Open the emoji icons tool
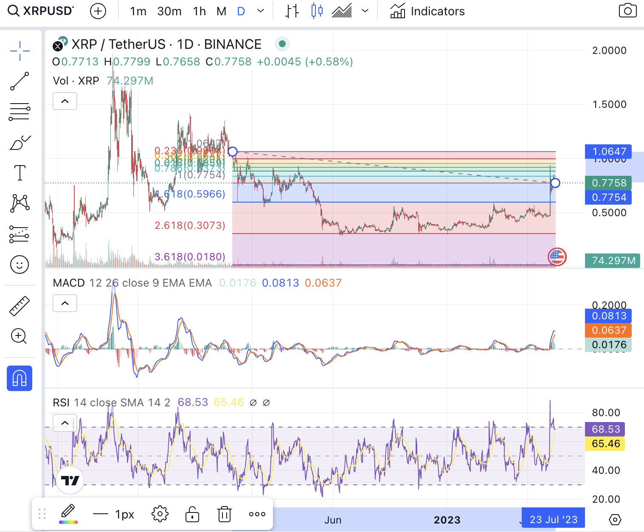644x532 pixels. [x=20, y=265]
